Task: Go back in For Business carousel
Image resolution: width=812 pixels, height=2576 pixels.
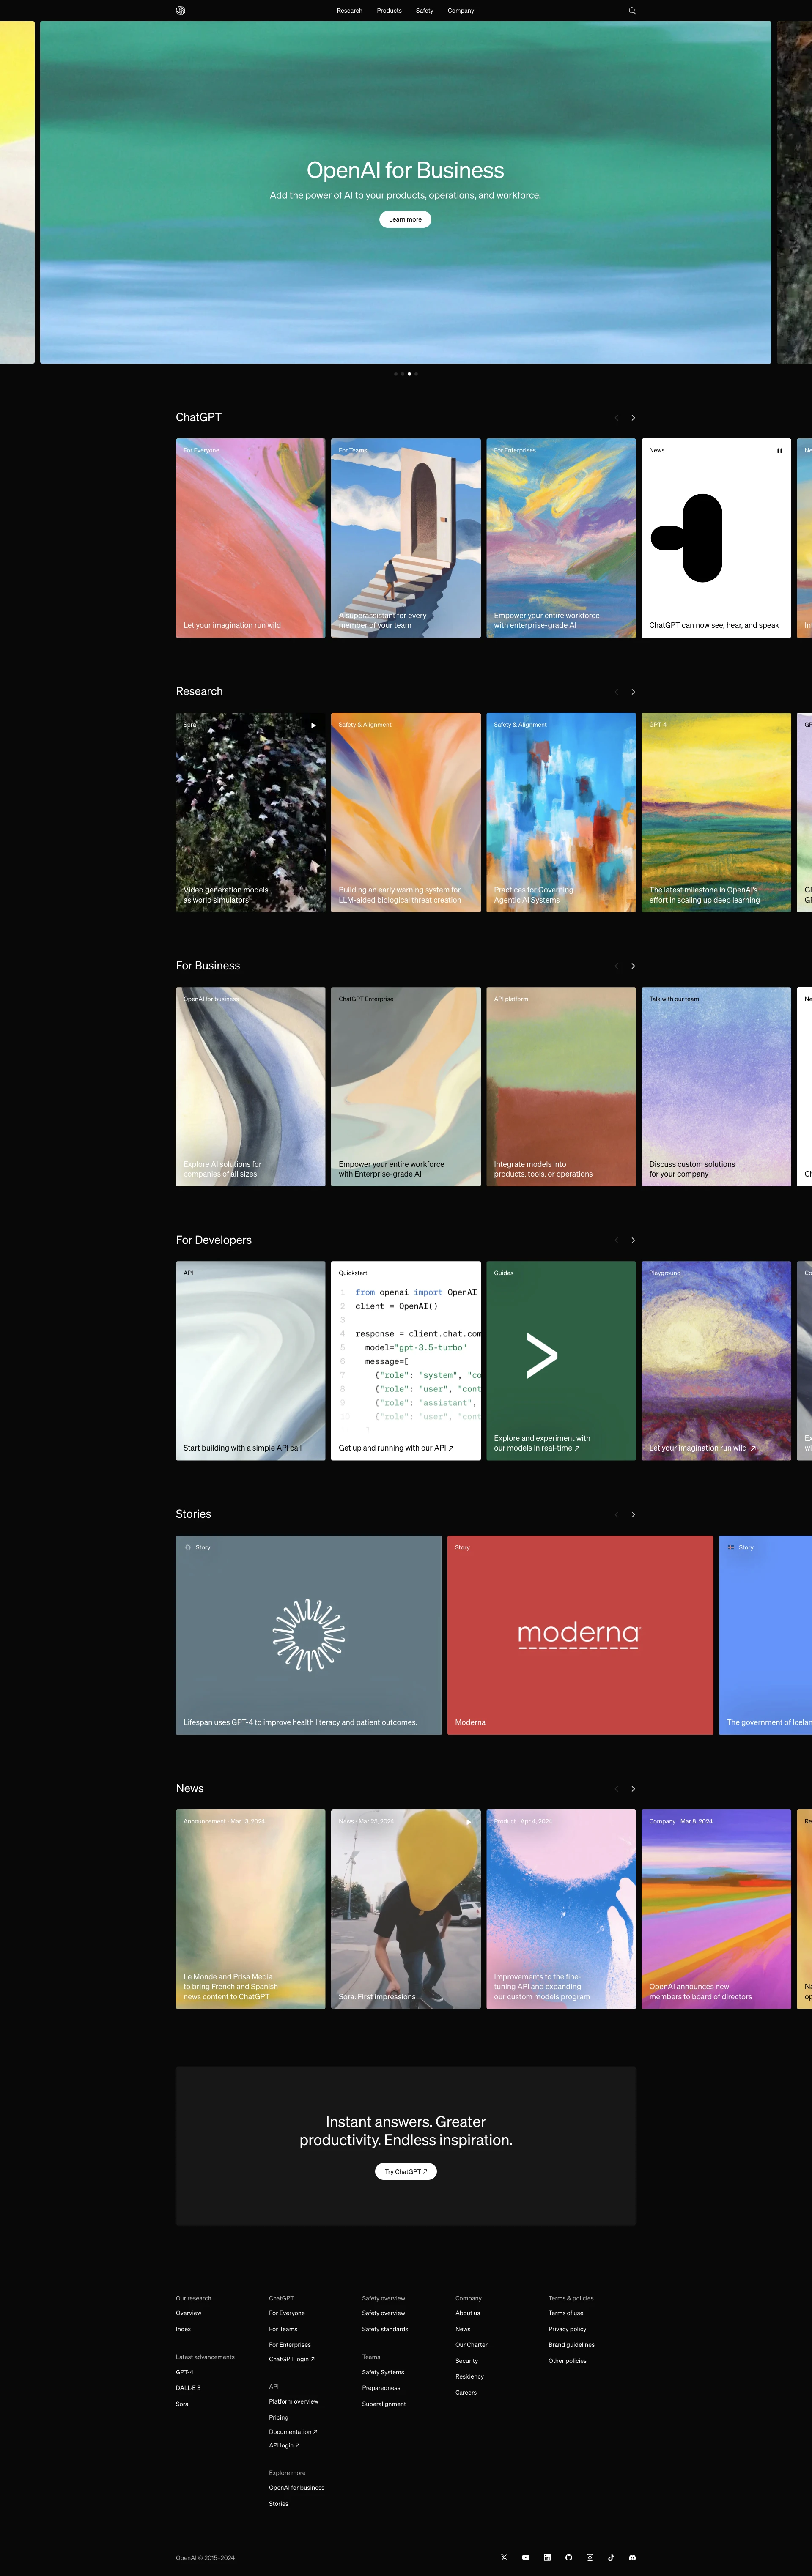Action: click(616, 966)
